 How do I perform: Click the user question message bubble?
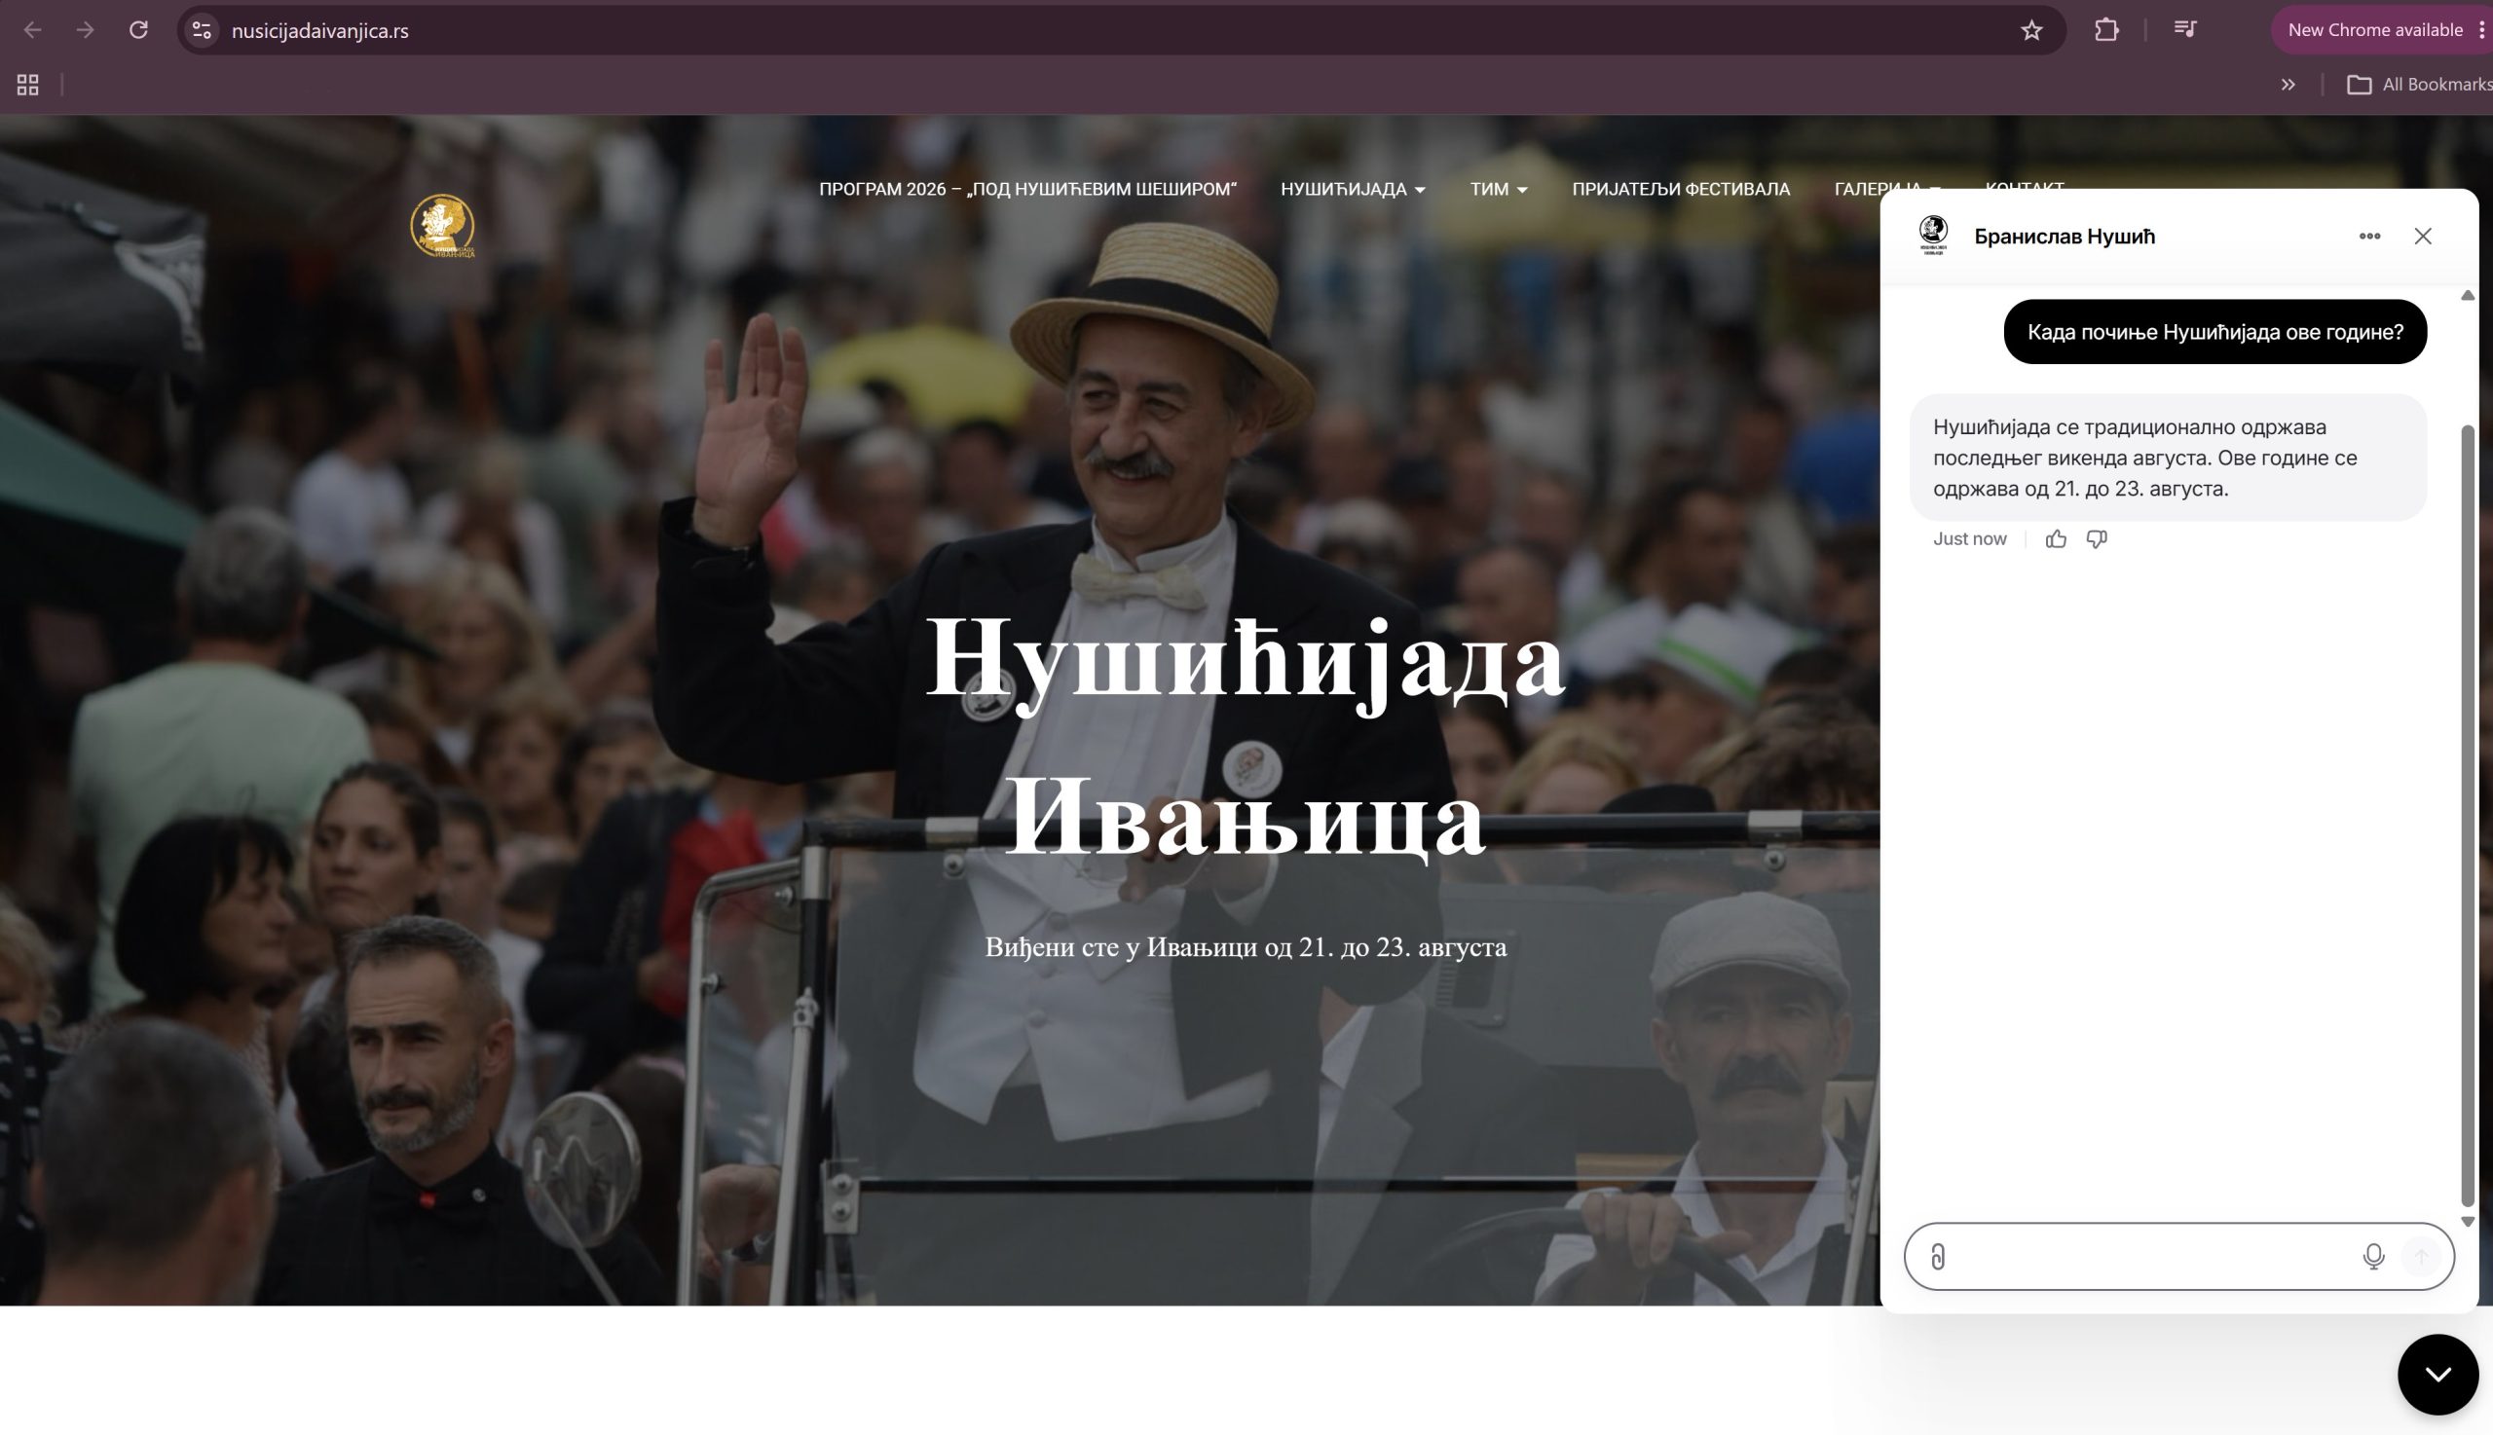click(x=2215, y=332)
